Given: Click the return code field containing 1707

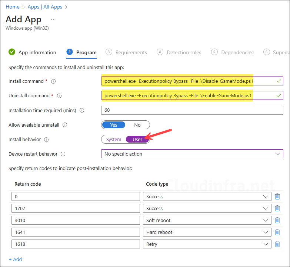Looking at the screenshot, I should pos(76,208).
